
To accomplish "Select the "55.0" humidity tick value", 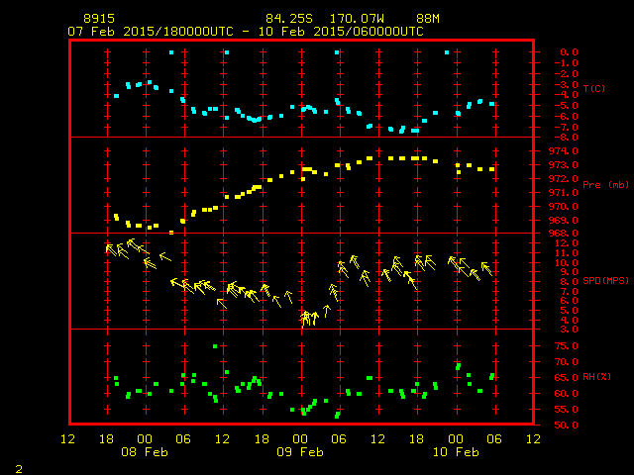I will pos(566,409).
